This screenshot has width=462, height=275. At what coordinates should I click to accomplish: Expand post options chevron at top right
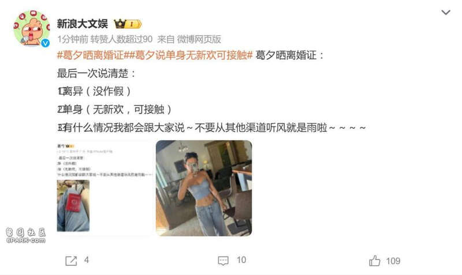point(445,12)
